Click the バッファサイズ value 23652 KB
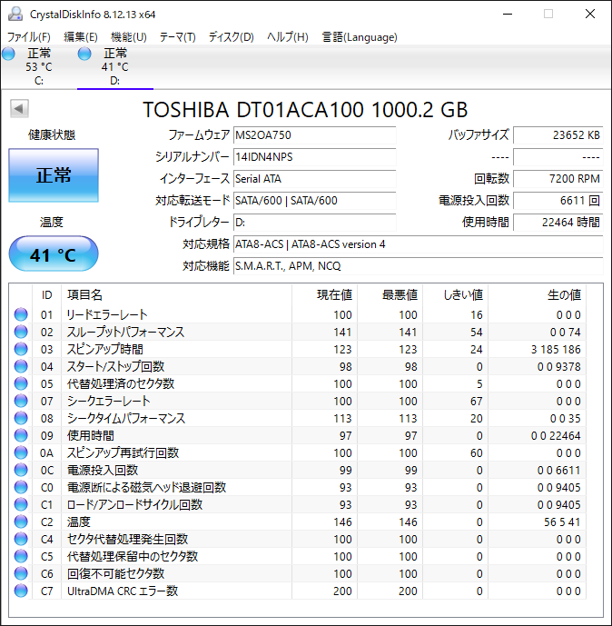 click(558, 135)
